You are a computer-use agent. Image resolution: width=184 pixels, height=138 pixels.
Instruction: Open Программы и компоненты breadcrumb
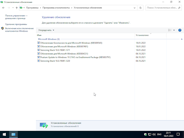click(56, 8)
